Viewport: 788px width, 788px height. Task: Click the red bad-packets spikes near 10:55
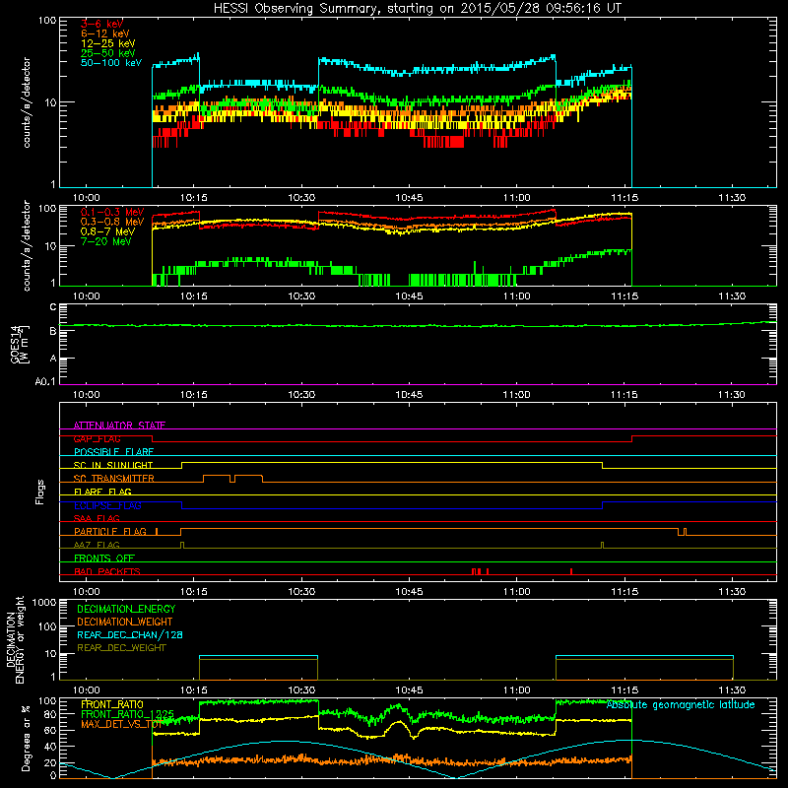click(x=480, y=571)
